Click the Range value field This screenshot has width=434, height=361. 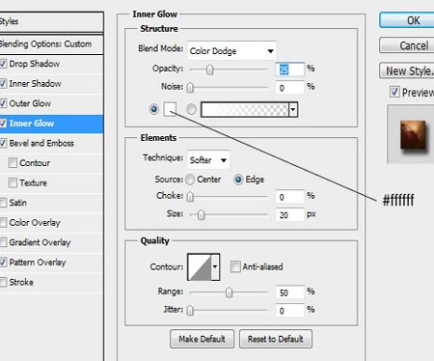click(289, 292)
